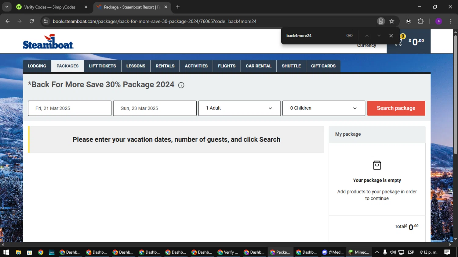The width and height of the screenshot is (458, 257).
Task: Click the vertical page scrollbar
Action: coord(455,95)
